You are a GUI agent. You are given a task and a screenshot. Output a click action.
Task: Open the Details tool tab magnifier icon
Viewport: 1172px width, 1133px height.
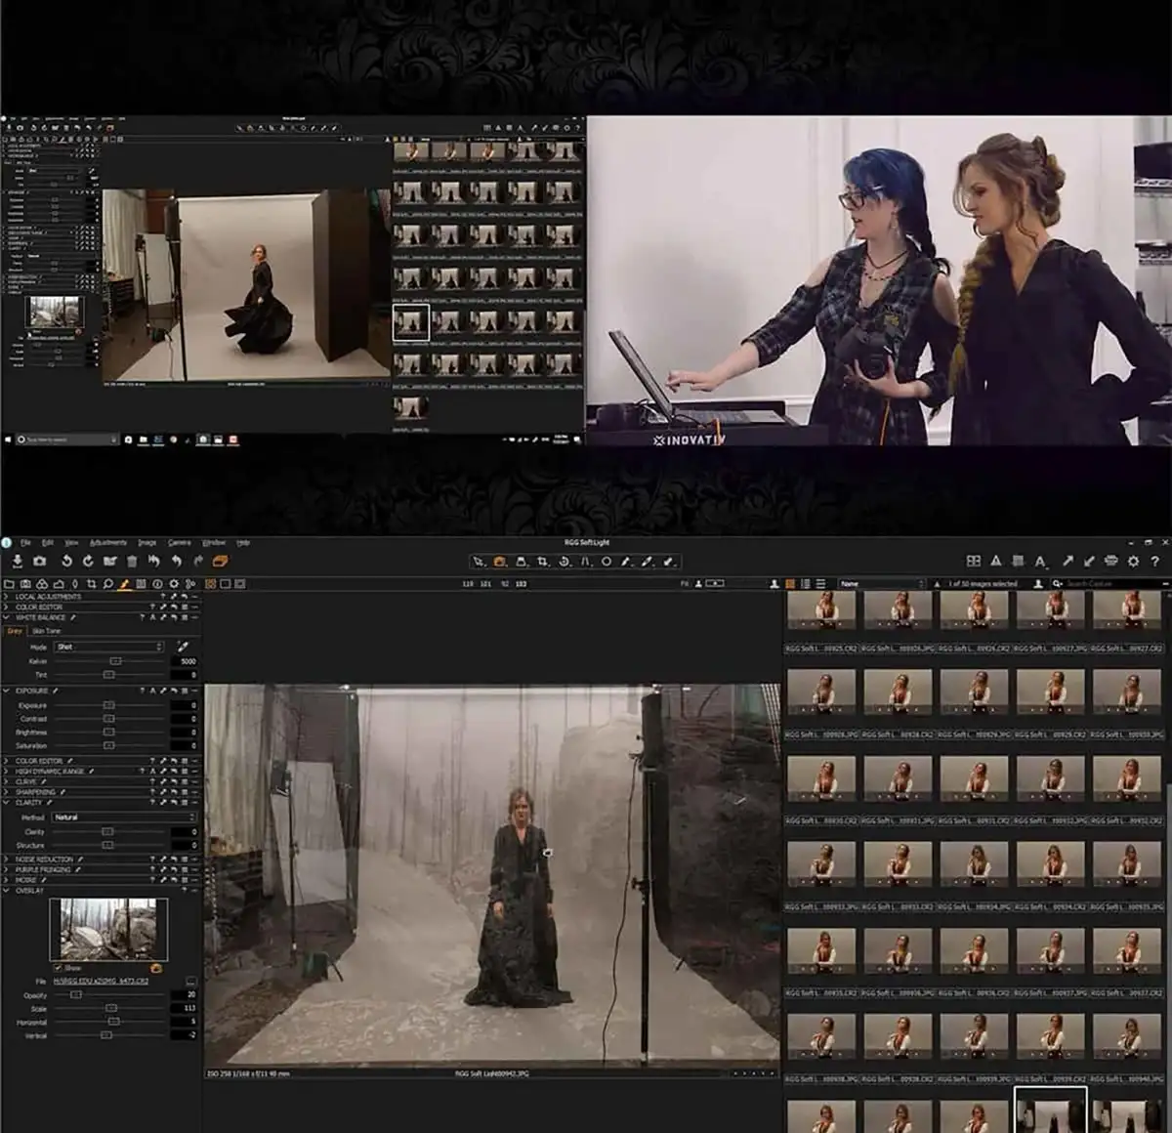coord(107,584)
